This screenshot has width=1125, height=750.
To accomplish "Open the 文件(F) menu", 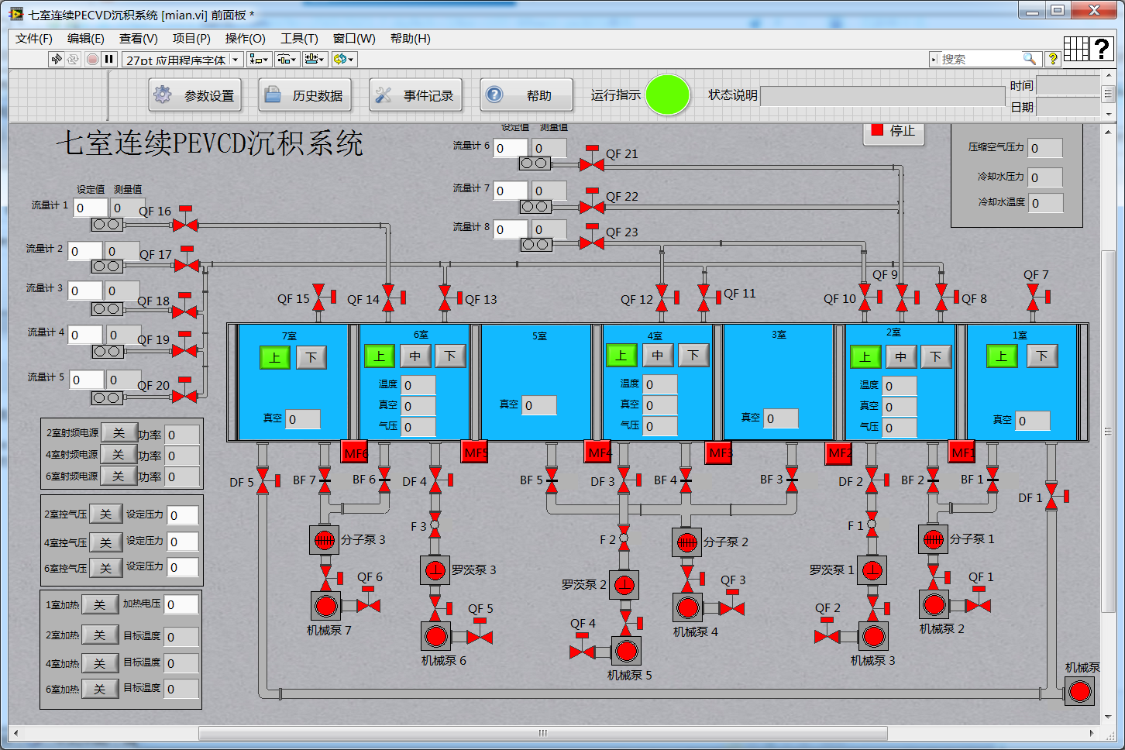I will coord(34,39).
